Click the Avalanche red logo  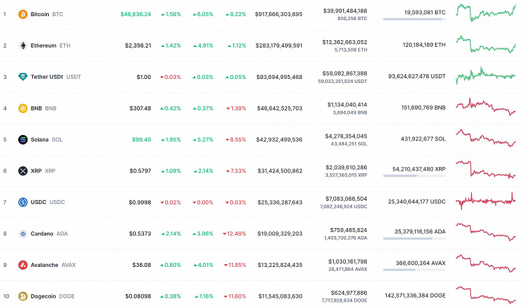tap(23, 265)
